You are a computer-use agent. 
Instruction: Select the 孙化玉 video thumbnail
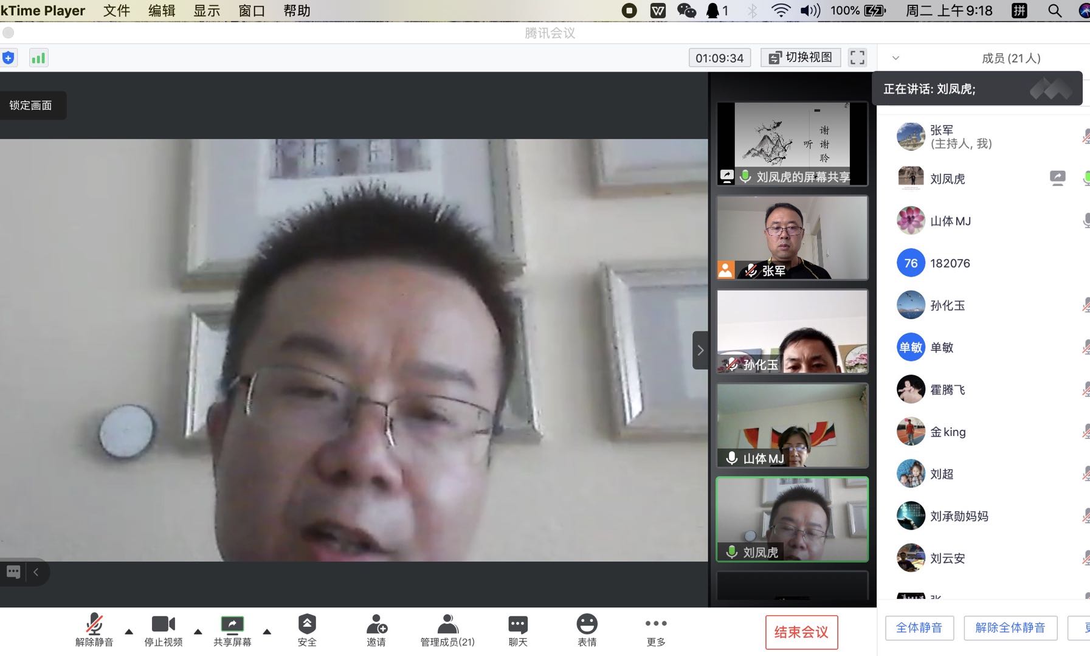coord(792,331)
